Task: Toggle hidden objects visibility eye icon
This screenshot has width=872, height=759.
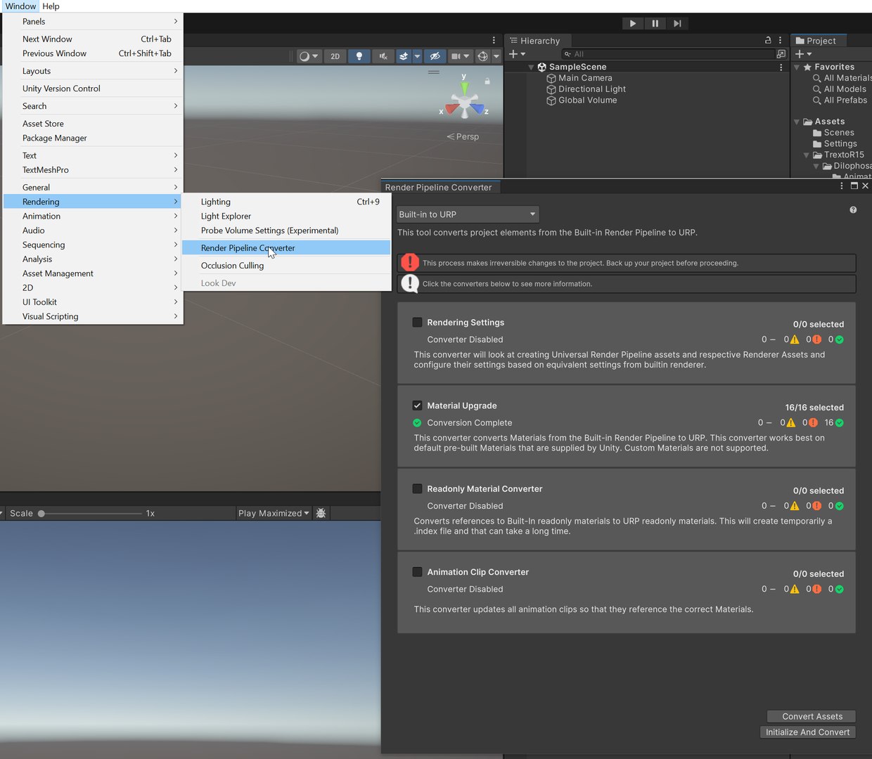Action: click(435, 56)
